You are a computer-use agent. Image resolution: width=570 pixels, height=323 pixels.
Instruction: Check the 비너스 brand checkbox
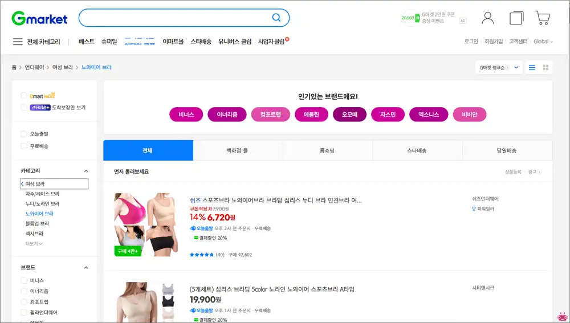(24, 280)
